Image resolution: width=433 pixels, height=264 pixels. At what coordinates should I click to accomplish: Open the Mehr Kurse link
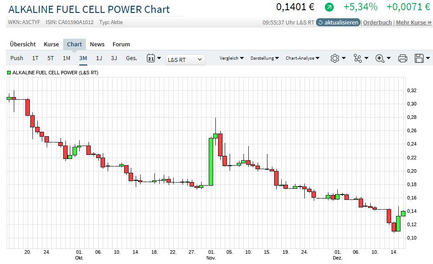pyautogui.click(x=413, y=22)
